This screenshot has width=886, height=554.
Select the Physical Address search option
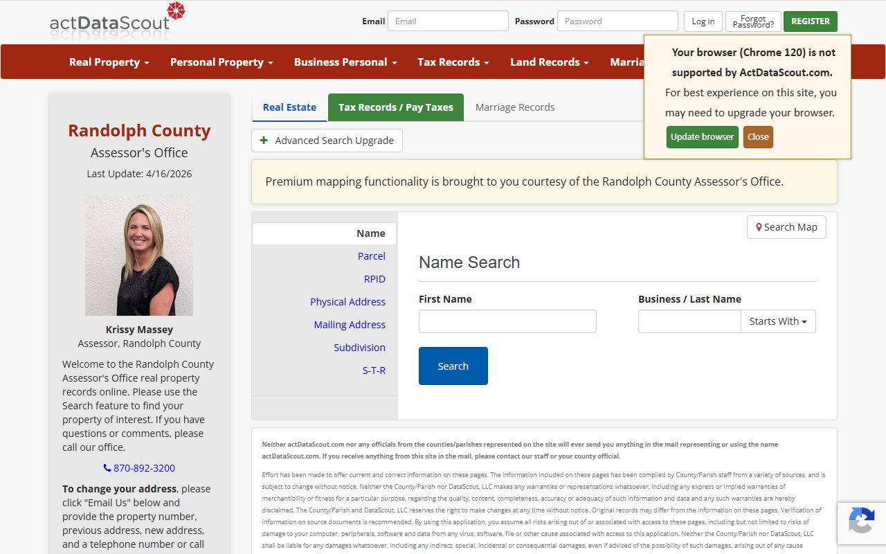347,302
